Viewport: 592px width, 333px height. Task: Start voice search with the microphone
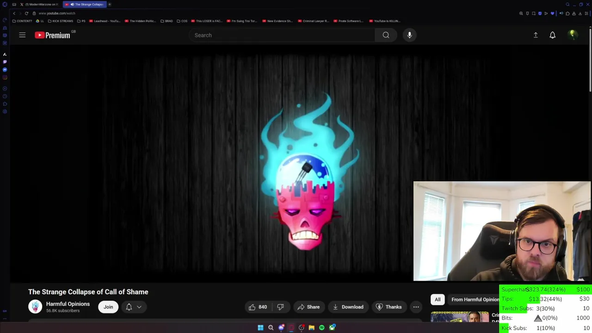tap(409, 35)
